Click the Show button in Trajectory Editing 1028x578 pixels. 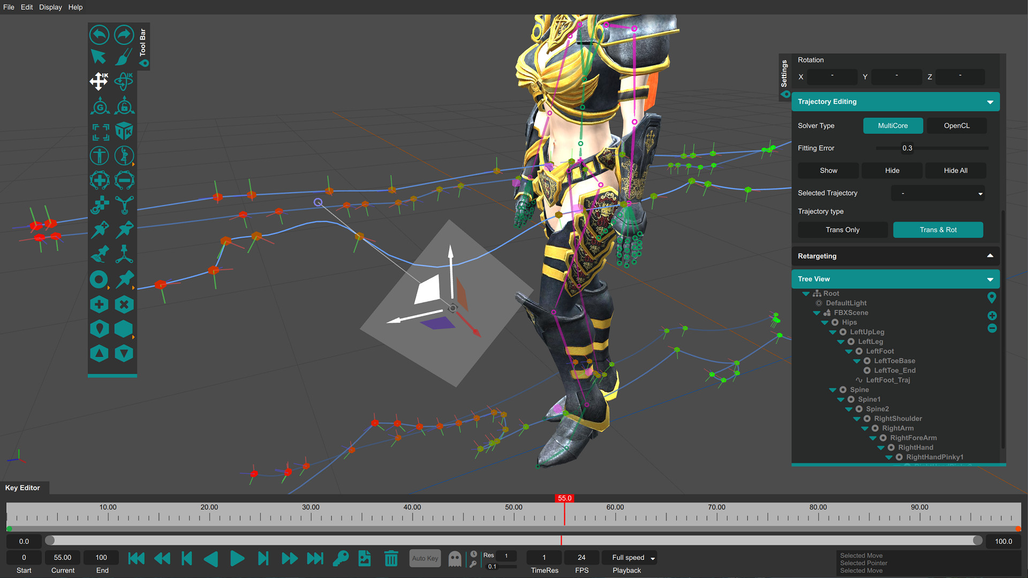point(828,170)
